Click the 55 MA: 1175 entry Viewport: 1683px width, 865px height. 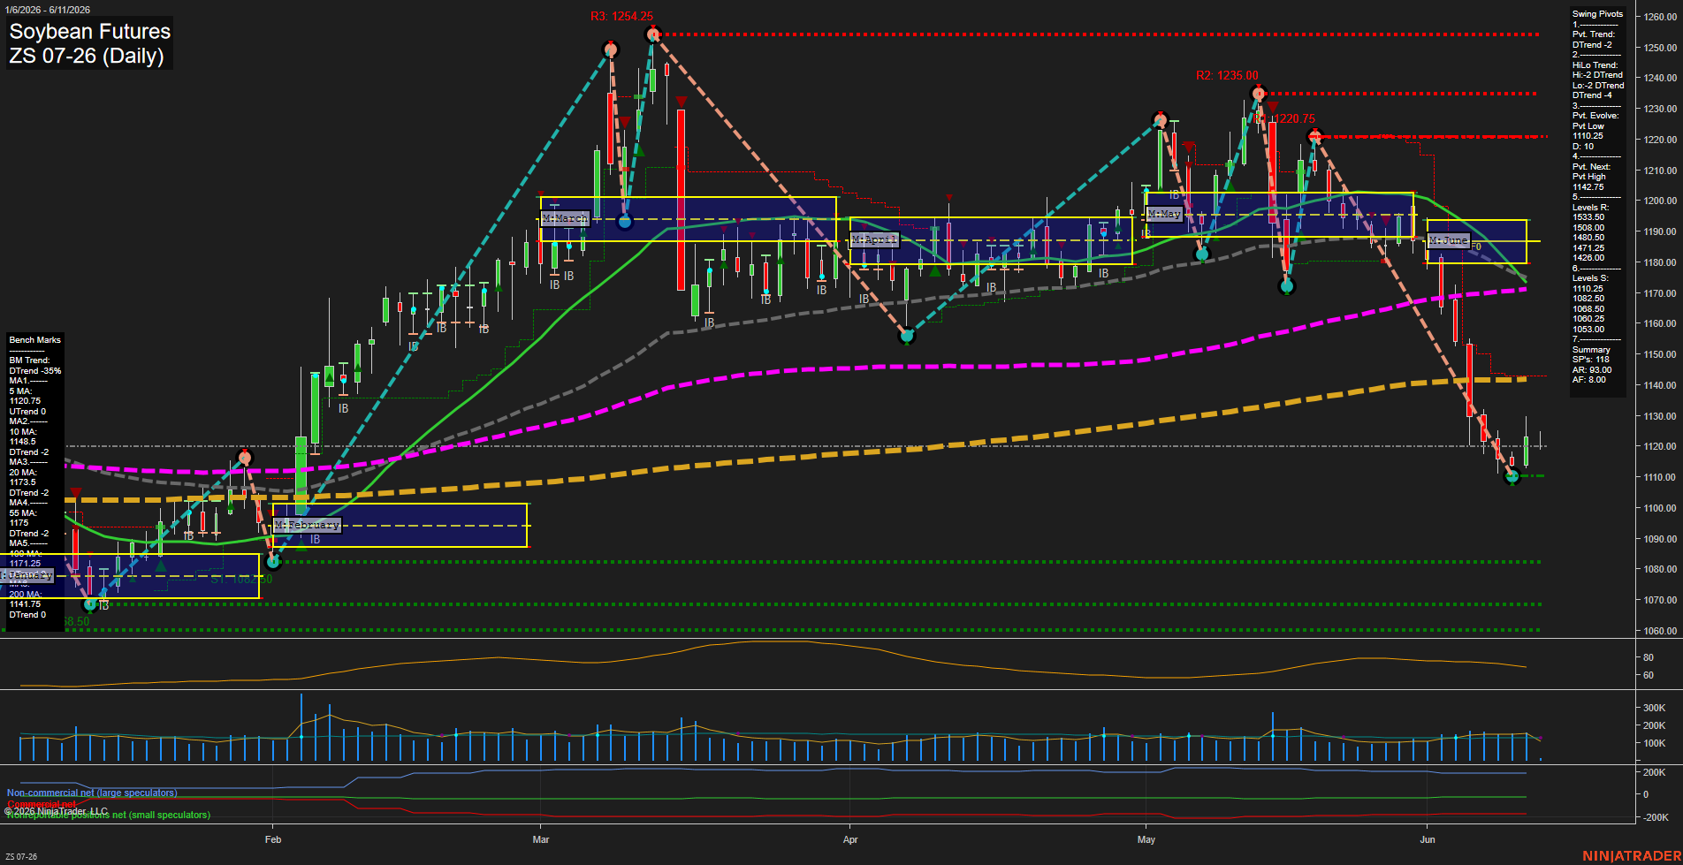(x=23, y=518)
